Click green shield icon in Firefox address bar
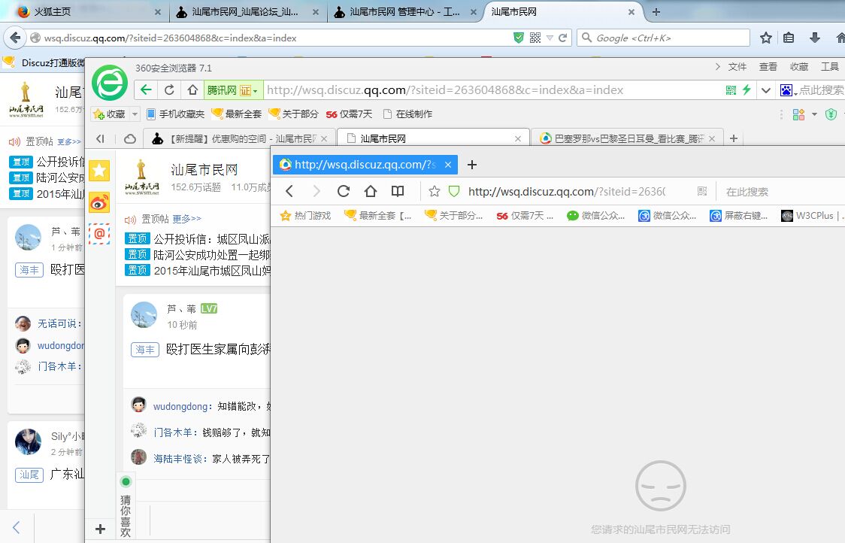The image size is (845, 543). point(519,38)
